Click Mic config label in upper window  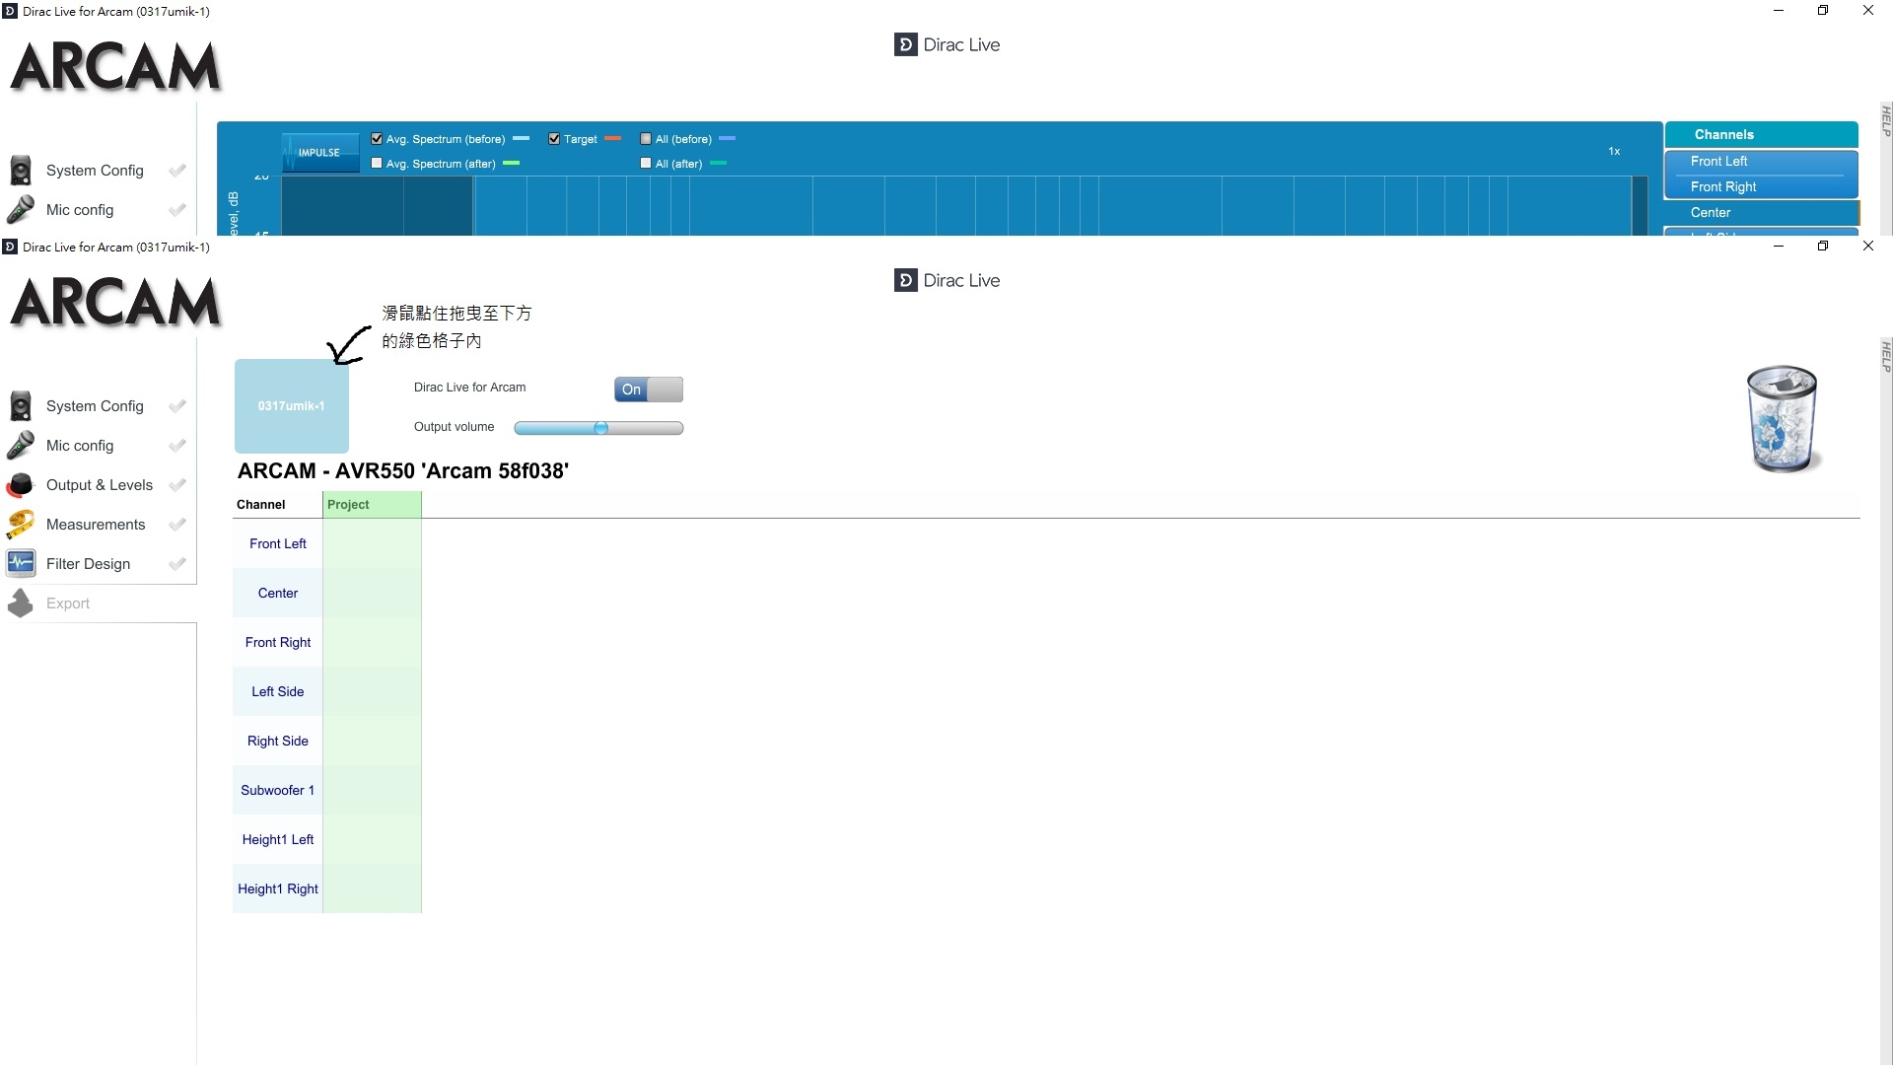[80, 210]
